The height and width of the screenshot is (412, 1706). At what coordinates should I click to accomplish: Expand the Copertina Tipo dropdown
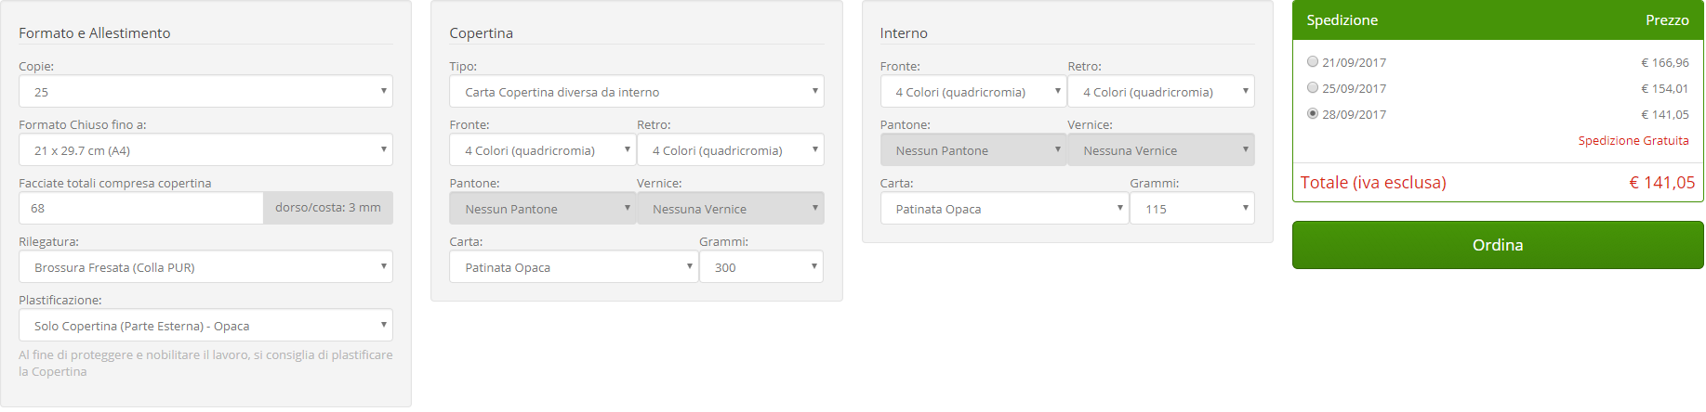coord(636,92)
